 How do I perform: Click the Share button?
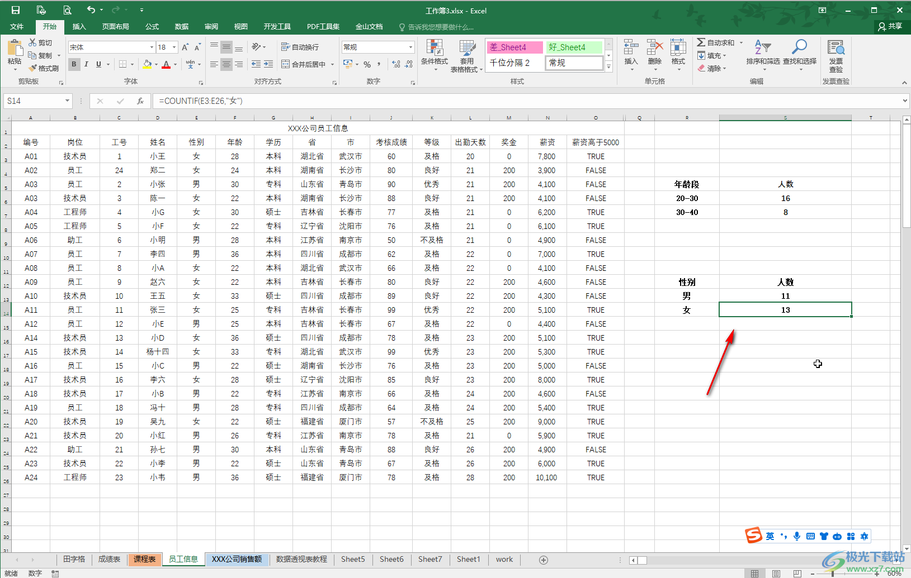tap(890, 26)
